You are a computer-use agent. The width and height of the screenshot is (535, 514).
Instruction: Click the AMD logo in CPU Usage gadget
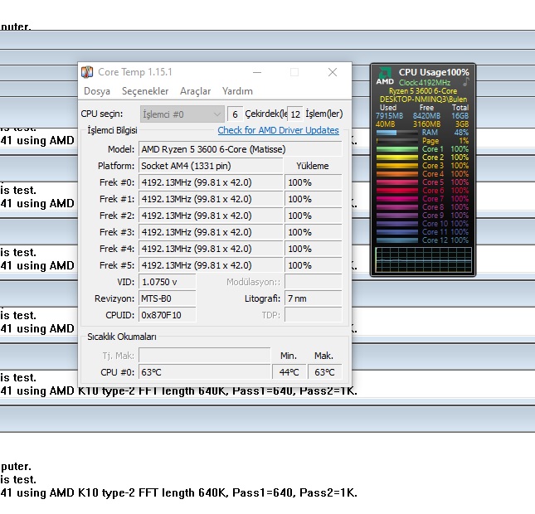[x=385, y=77]
